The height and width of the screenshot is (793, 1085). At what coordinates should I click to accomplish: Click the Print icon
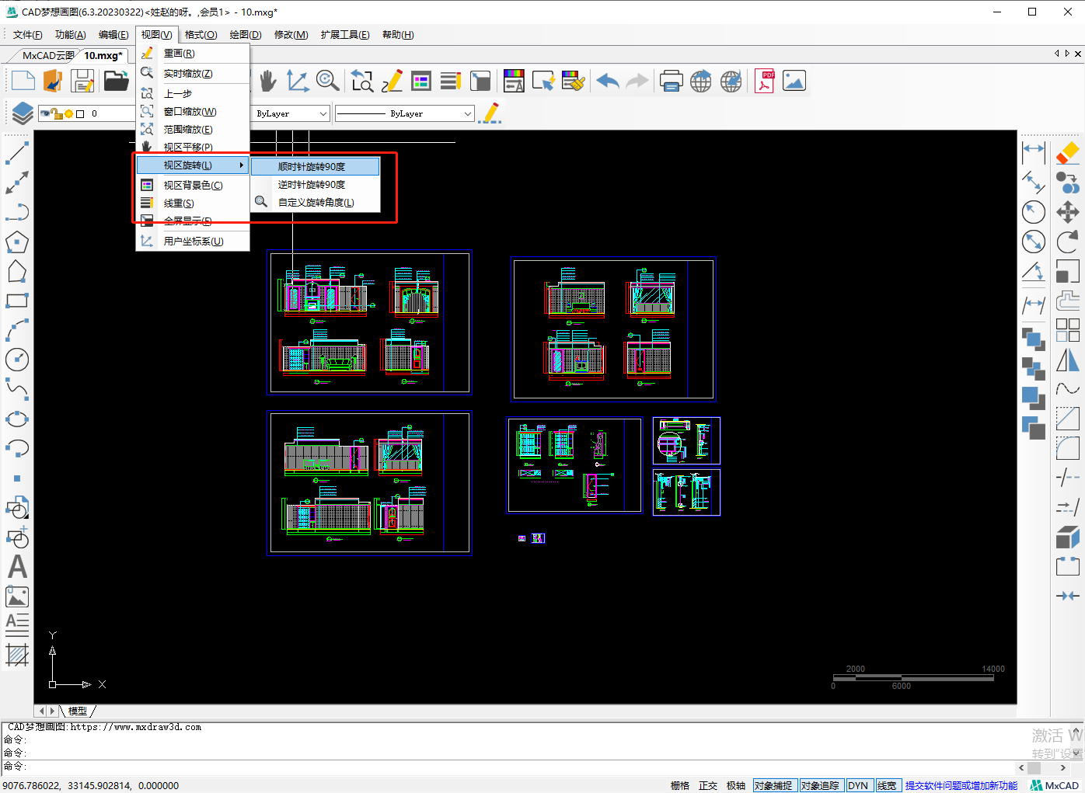point(671,81)
